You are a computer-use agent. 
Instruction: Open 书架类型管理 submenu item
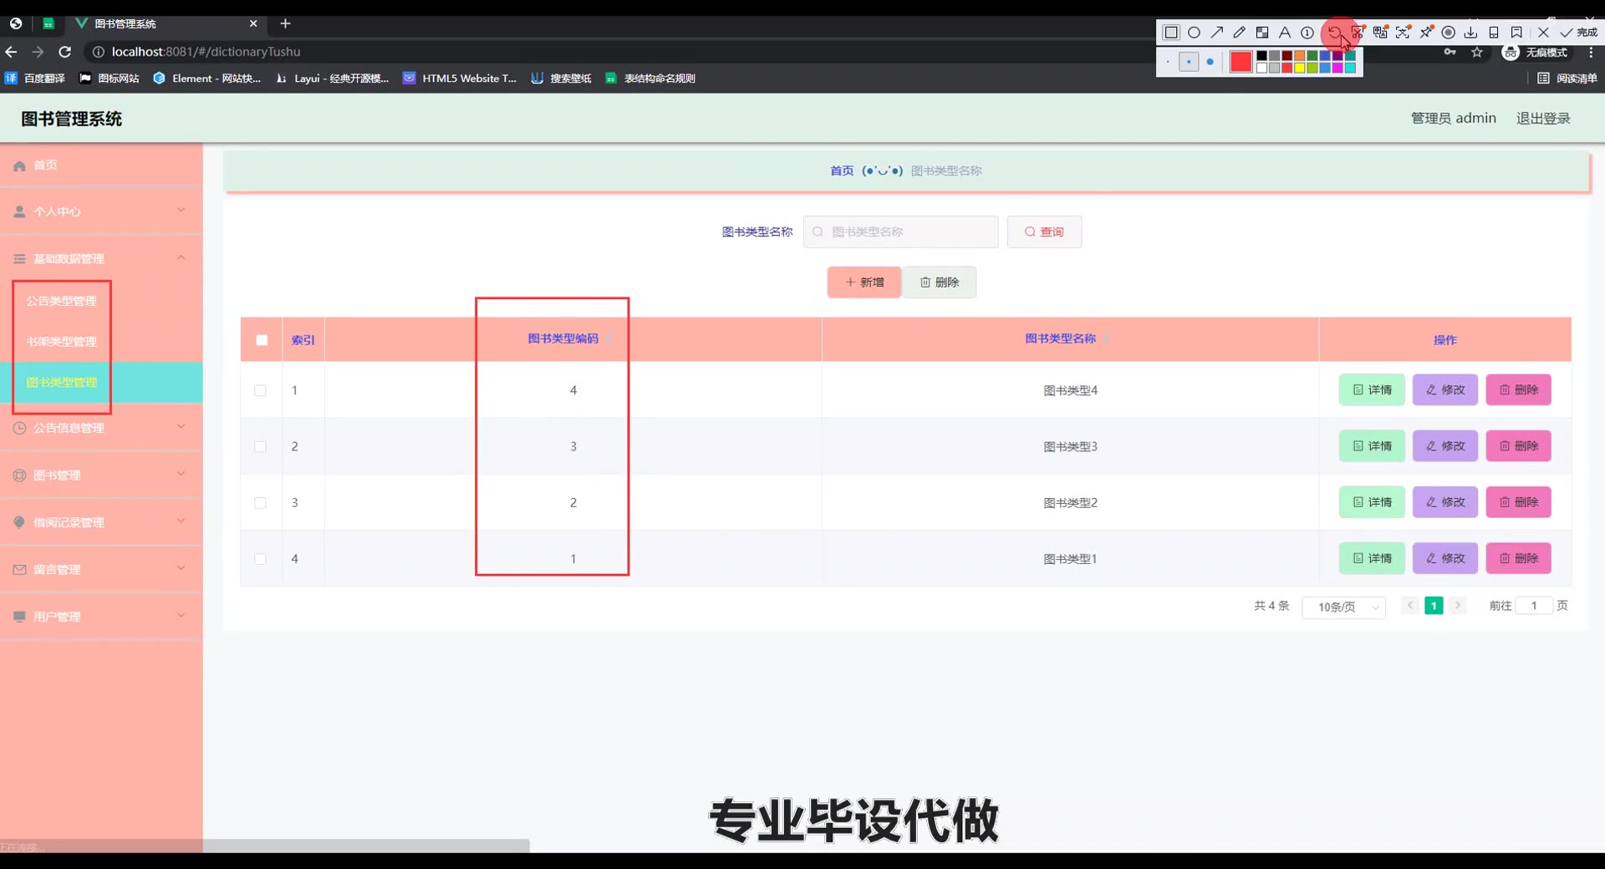61,342
